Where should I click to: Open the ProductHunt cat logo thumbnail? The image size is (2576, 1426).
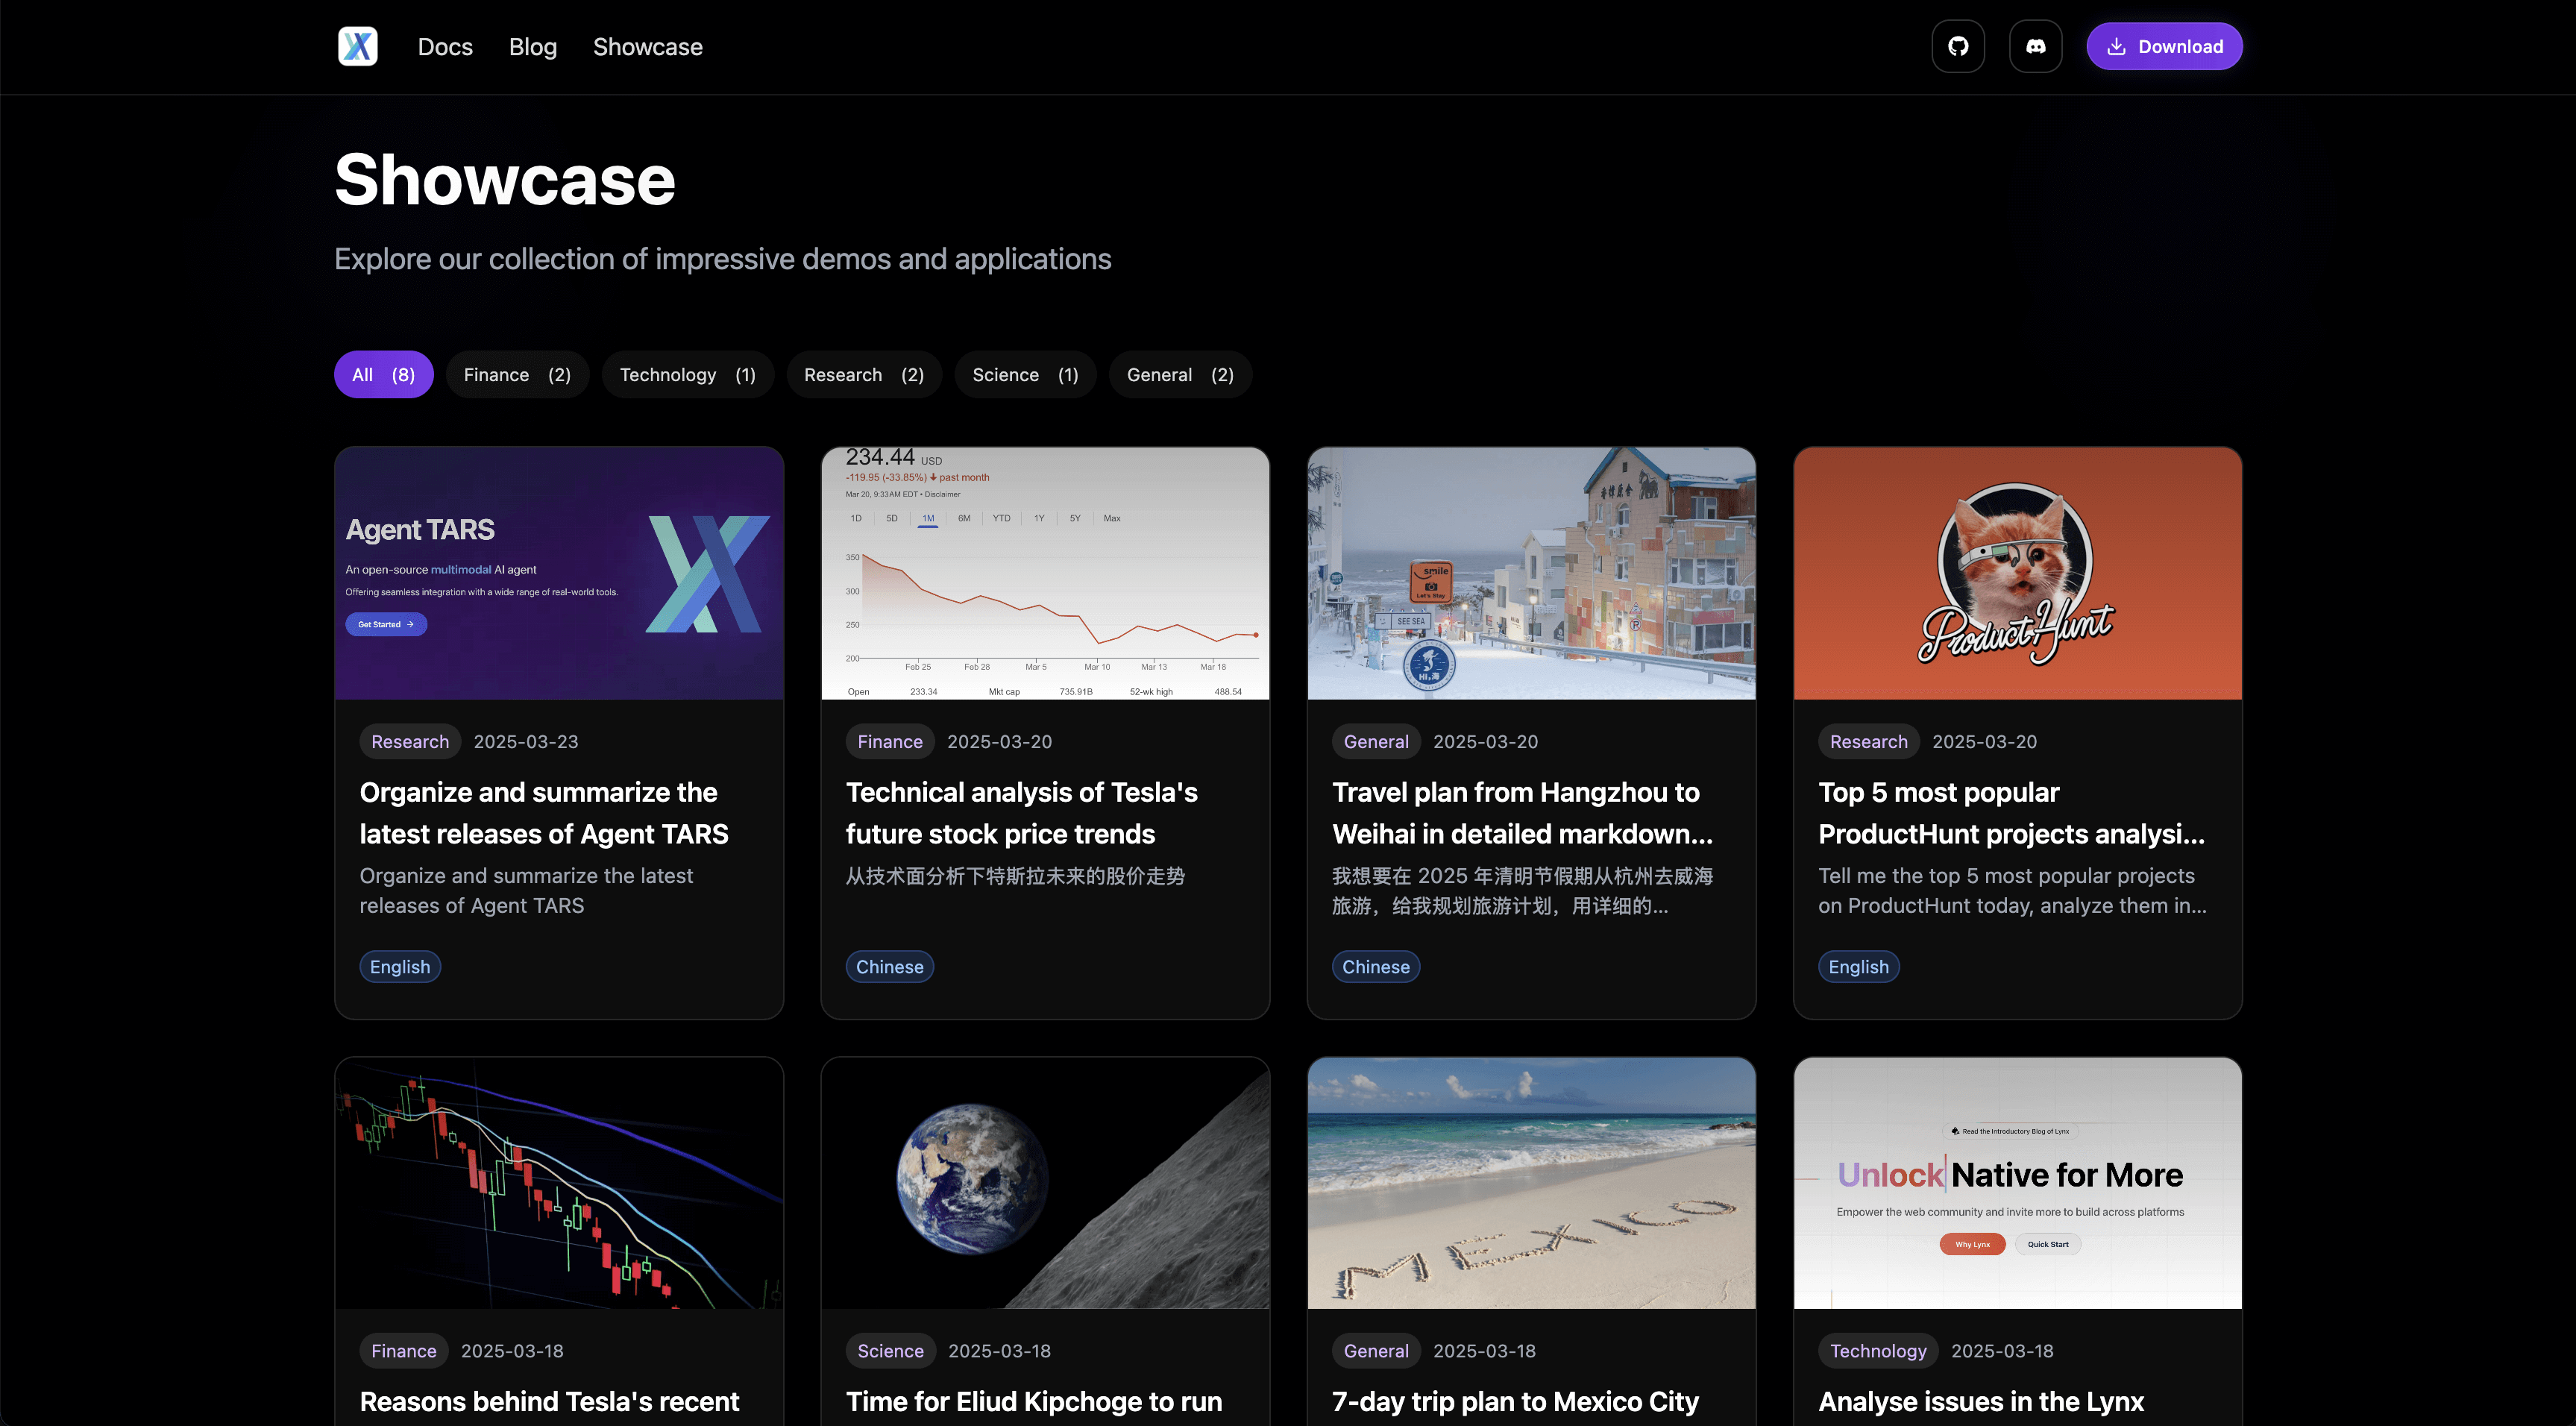[x=2017, y=573]
